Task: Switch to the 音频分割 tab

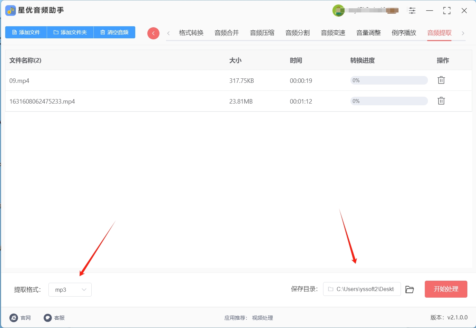Action: pyautogui.click(x=297, y=33)
